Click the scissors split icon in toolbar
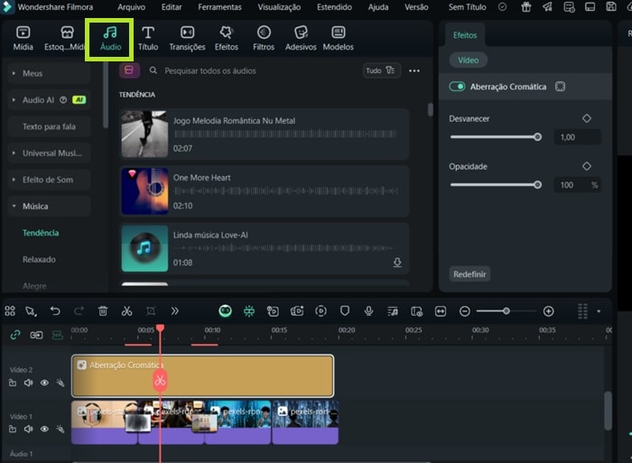The height and width of the screenshot is (463, 632). [x=126, y=311]
